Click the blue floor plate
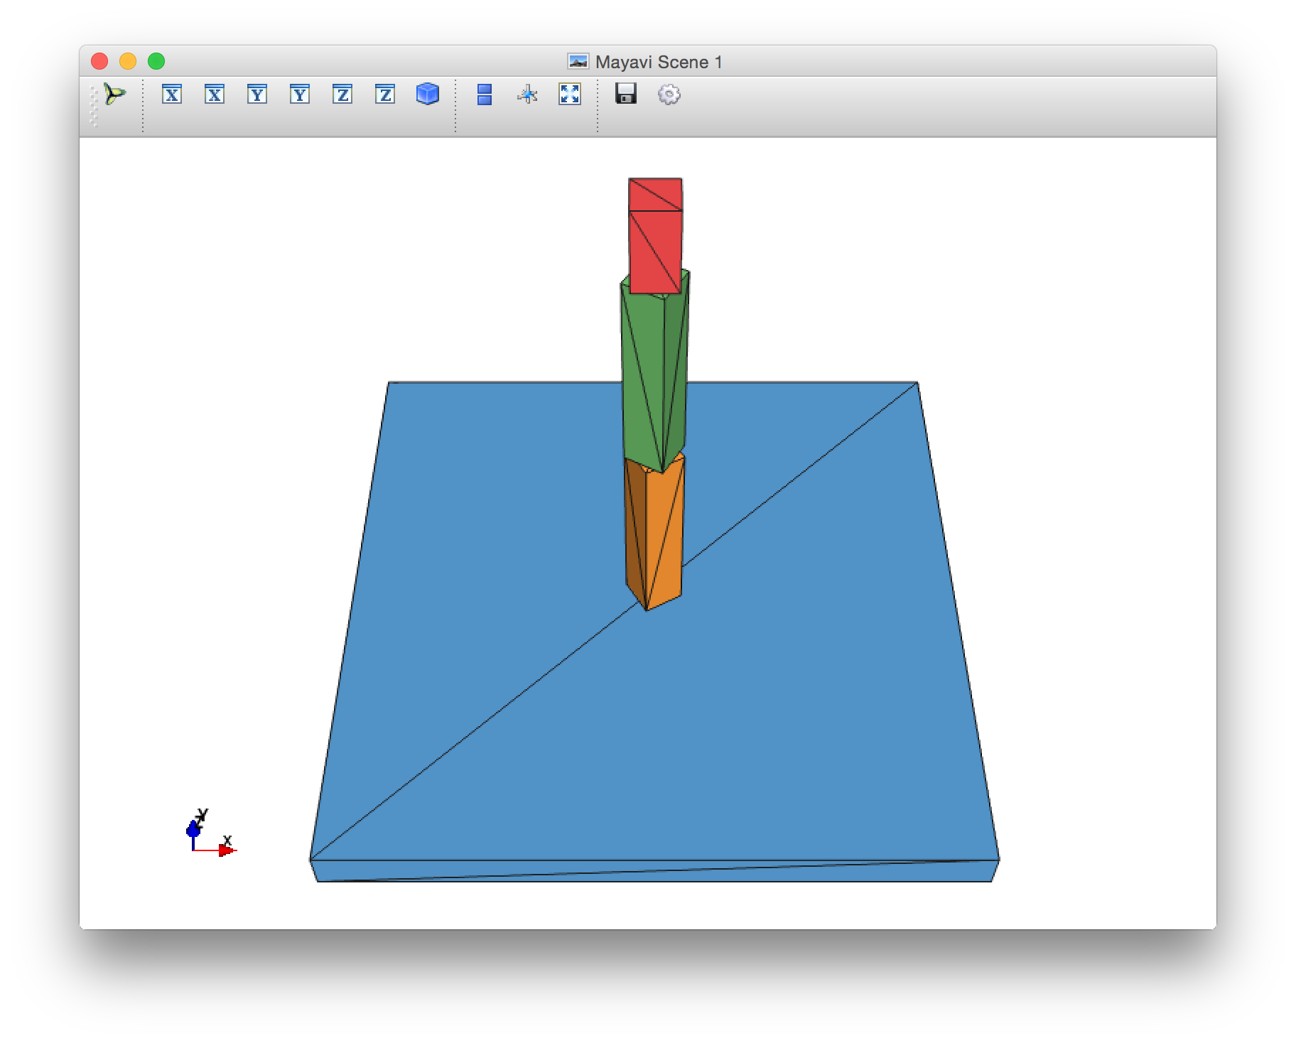The height and width of the screenshot is (1043, 1296). pos(497,710)
